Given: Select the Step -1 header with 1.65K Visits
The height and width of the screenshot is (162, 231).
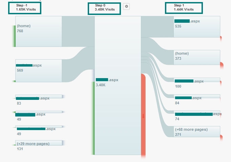Looking at the screenshot, I should [x=24, y=8].
